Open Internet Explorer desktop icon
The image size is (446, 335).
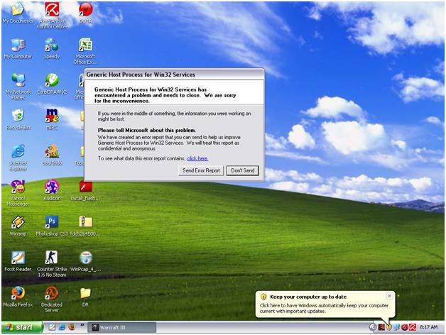point(18,158)
